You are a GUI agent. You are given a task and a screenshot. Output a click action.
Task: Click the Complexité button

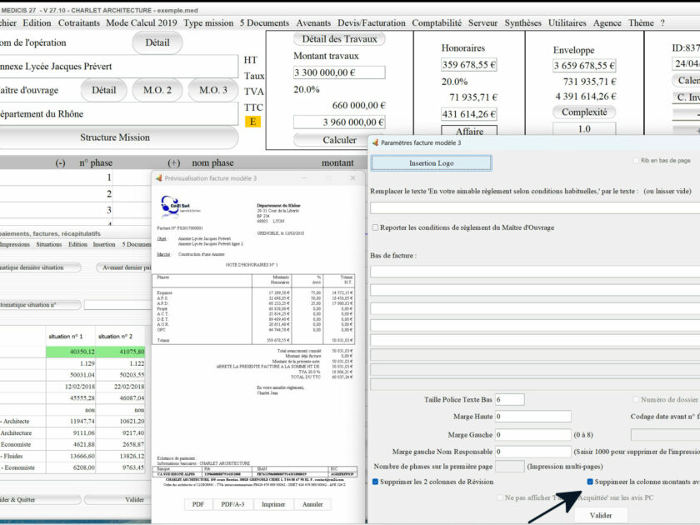click(x=584, y=112)
